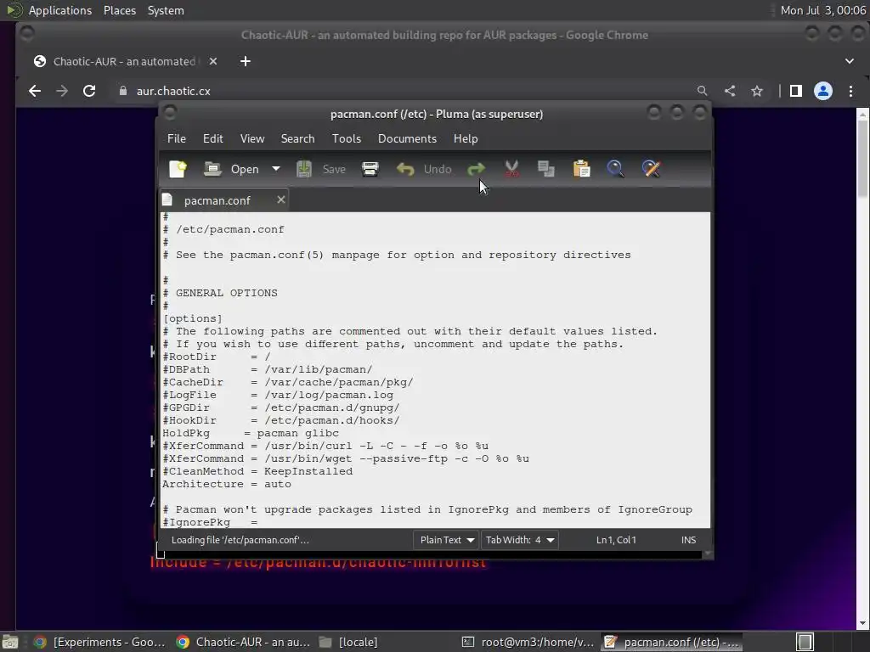Image resolution: width=870 pixels, height=652 pixels.
Task: Click the 'HoldPkg = pacman glibc' line
Action: pyautogui.click(x=251, y=434)
